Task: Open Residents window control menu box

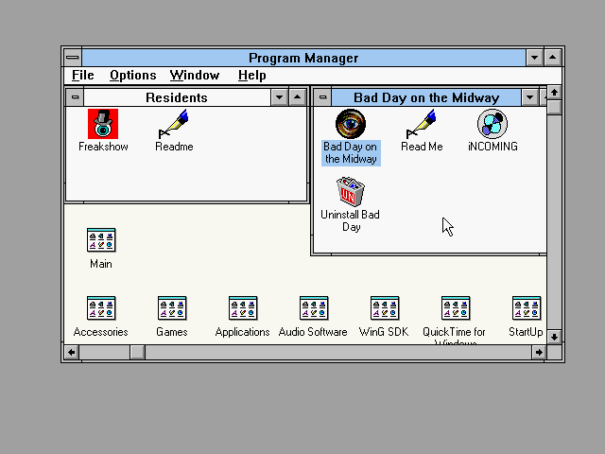Action: [x=75, y=97]
